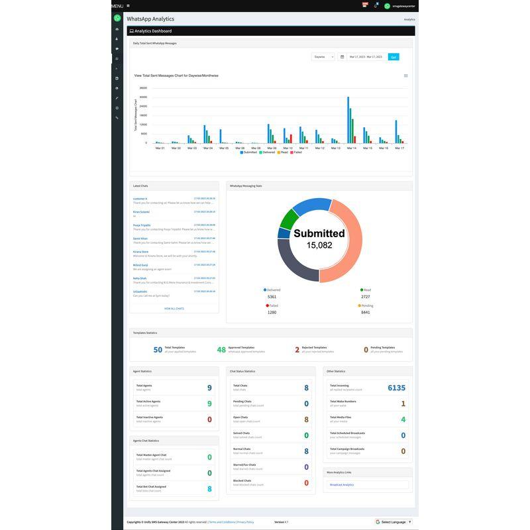
Task: Open the bell notifications icon
Action: coord(376,6)
